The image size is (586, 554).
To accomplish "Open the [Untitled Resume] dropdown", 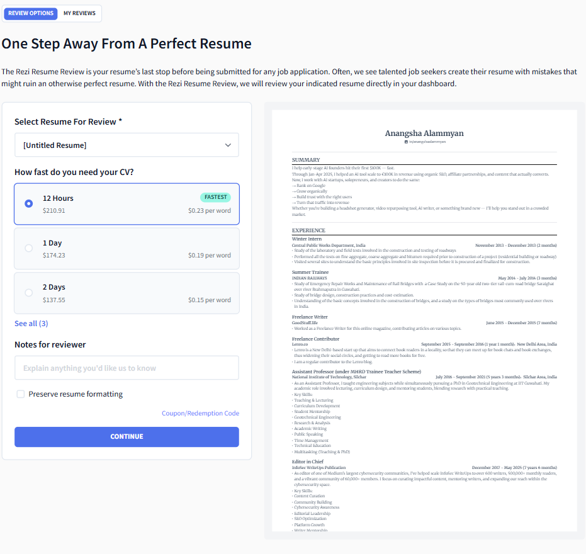I will tap(127, 145).
